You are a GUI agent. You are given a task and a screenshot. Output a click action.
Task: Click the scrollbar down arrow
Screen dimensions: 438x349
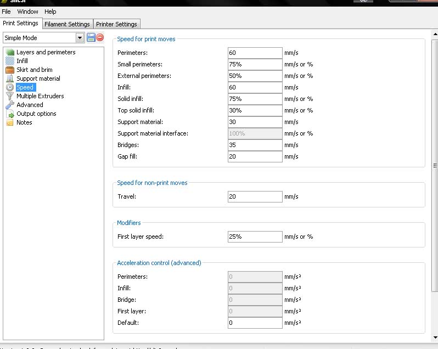pos(435,337)
